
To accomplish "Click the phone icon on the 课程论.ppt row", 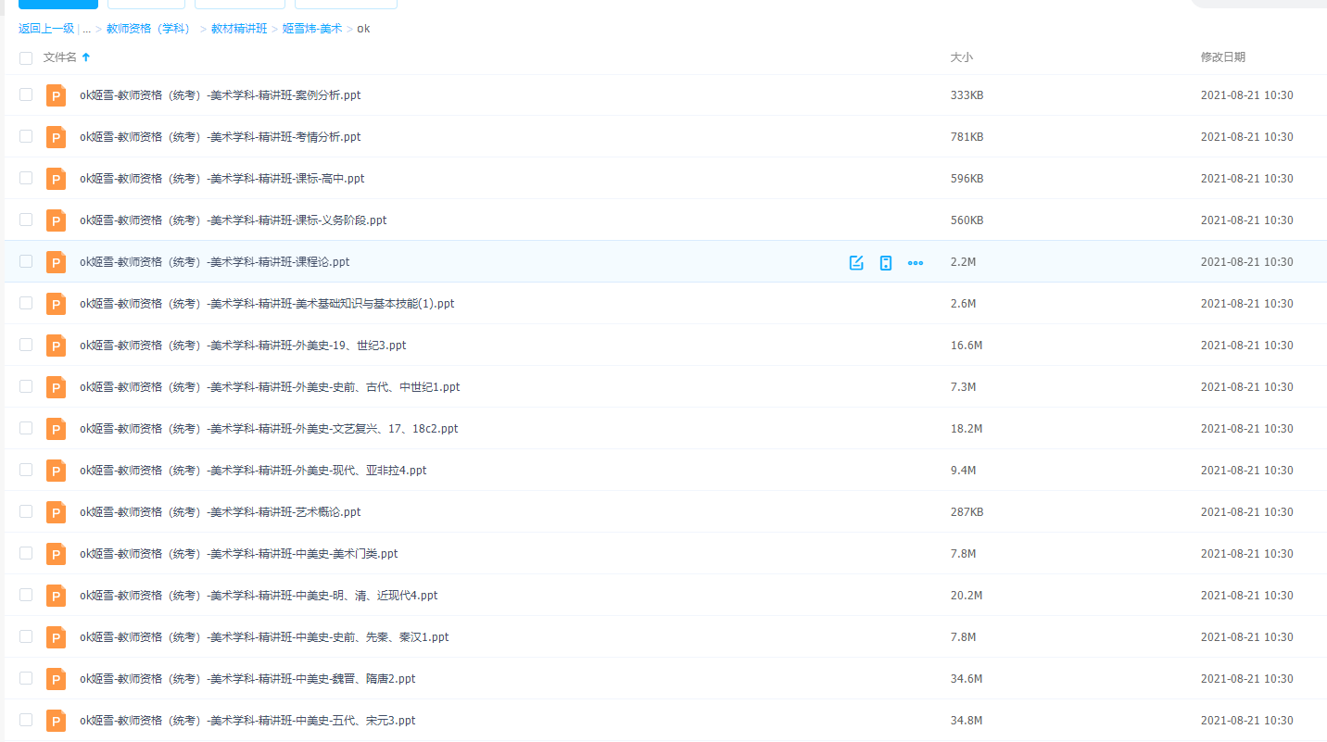I will click(886, 262).
